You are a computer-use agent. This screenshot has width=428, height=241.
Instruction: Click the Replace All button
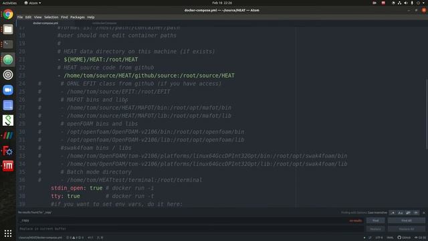tap(407, 229)
